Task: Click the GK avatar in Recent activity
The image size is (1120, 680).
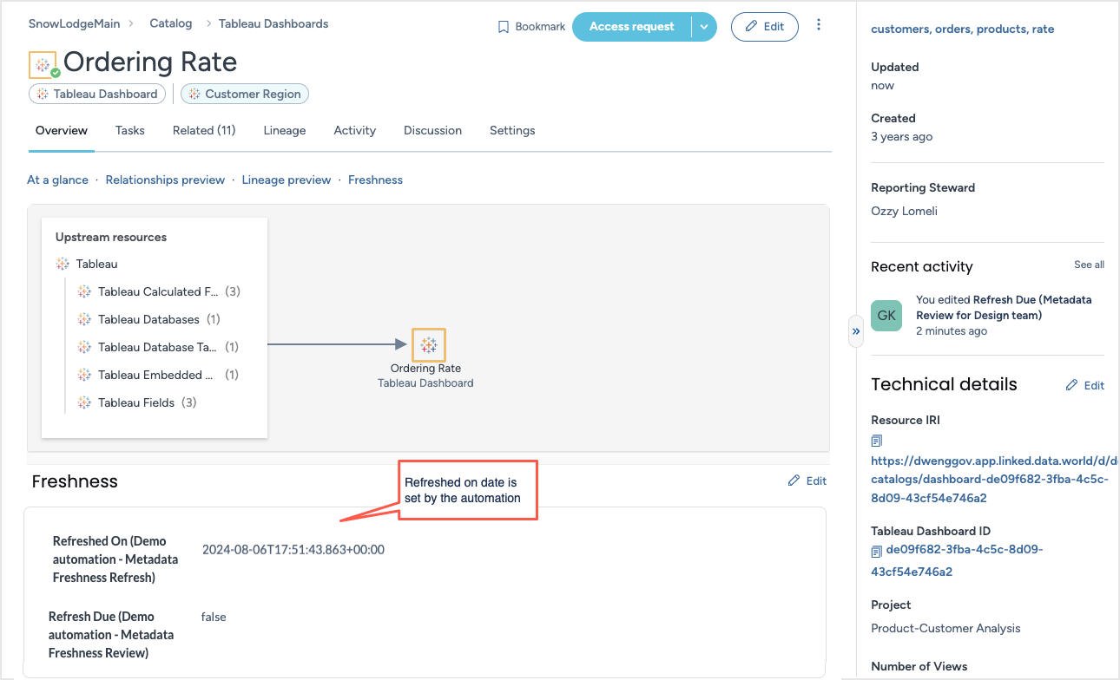Action: click(x=886, y=316)
